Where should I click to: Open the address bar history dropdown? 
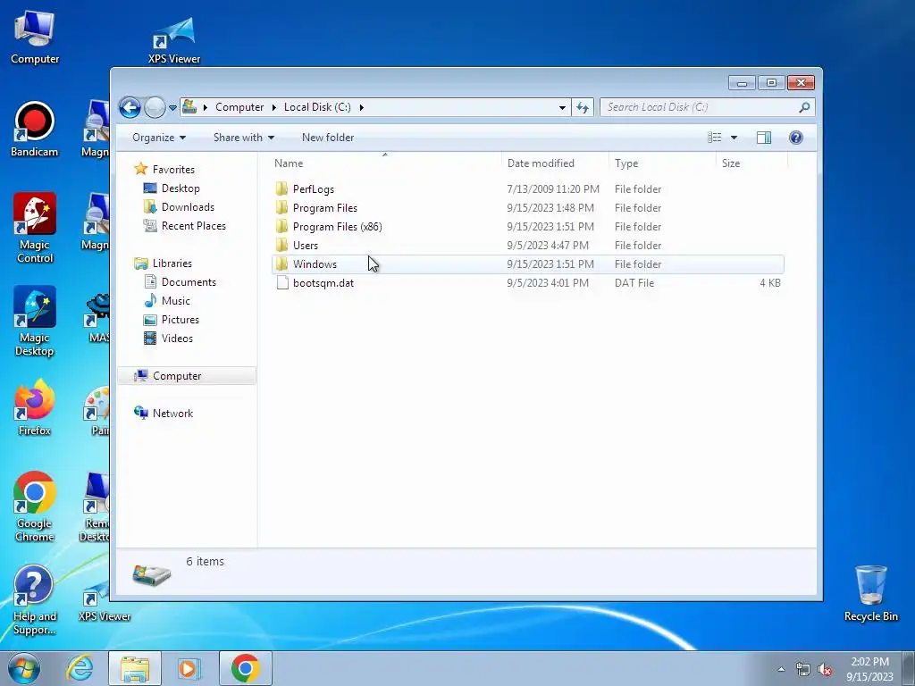[562, 107]
